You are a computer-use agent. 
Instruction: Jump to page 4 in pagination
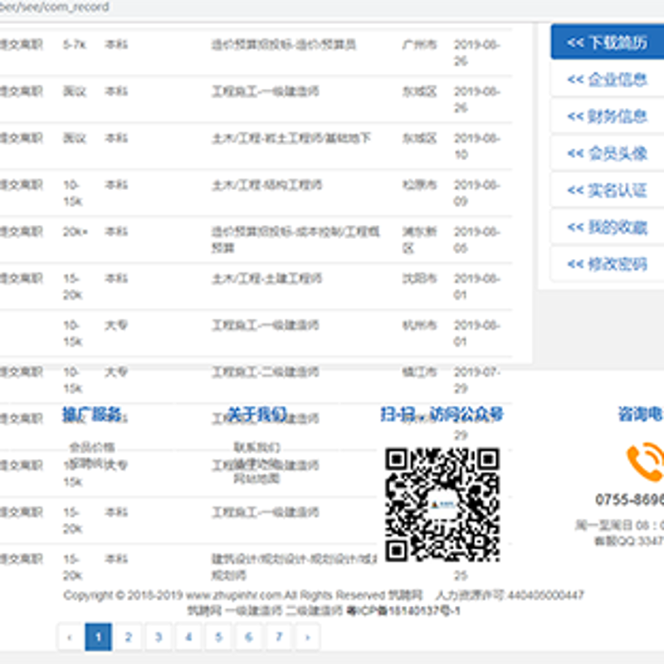click(188, 637)
